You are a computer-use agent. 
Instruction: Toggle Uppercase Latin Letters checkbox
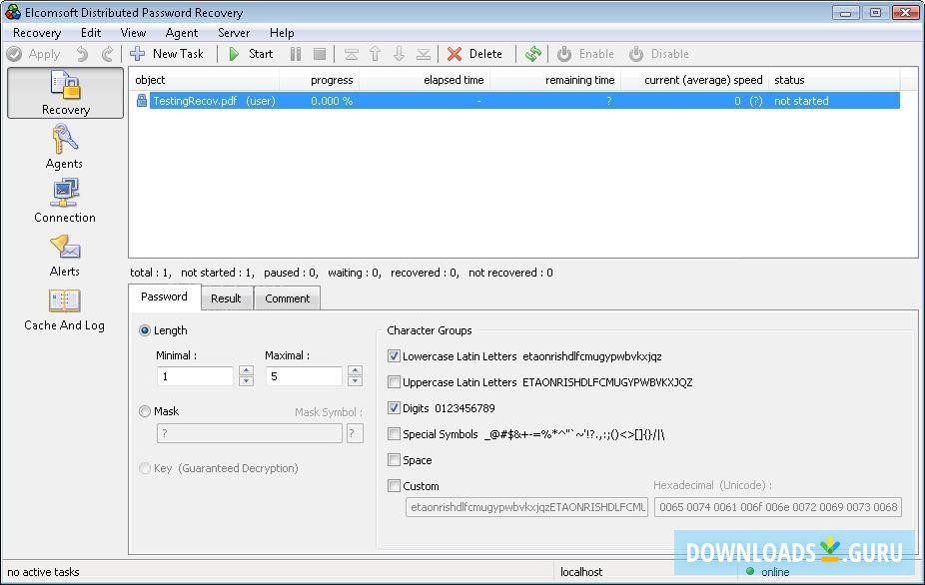click(x=394, y=382)
